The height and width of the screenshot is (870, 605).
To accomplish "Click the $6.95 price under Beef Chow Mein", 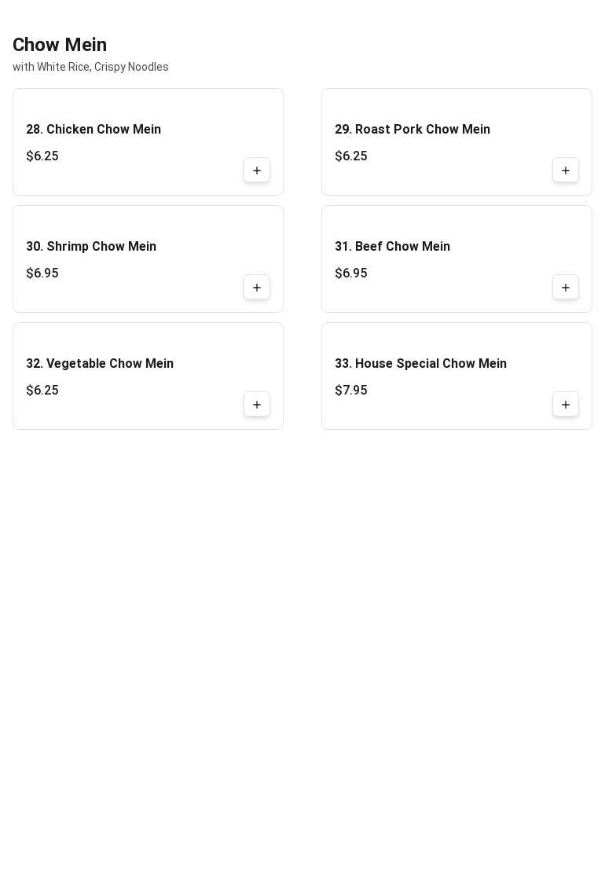I will (351, 273).
